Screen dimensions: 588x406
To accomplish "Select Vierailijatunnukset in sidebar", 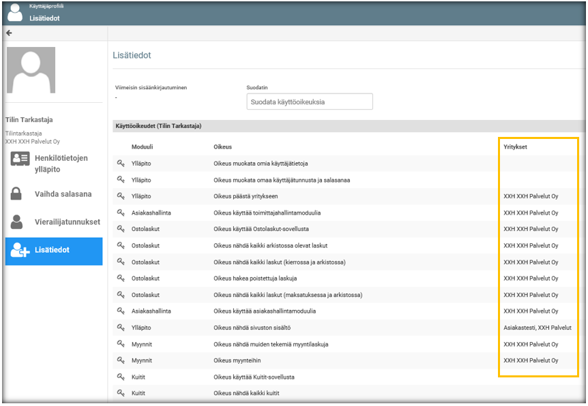I will [x=67, y=222].
